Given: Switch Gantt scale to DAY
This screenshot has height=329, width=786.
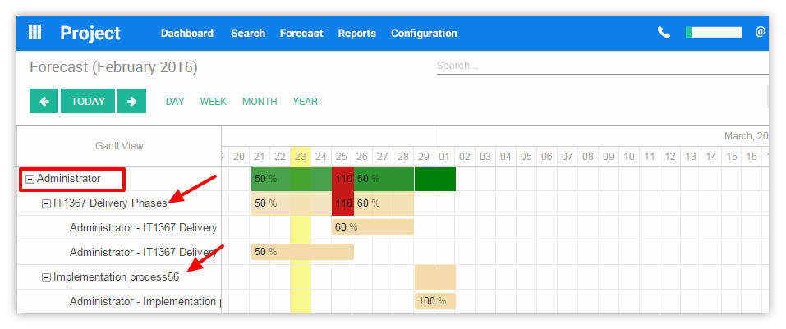Looking at the screenshot, I should click(x=175, y=102).
